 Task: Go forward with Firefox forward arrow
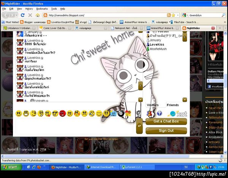pyautogui.click(x=12, y=15)
